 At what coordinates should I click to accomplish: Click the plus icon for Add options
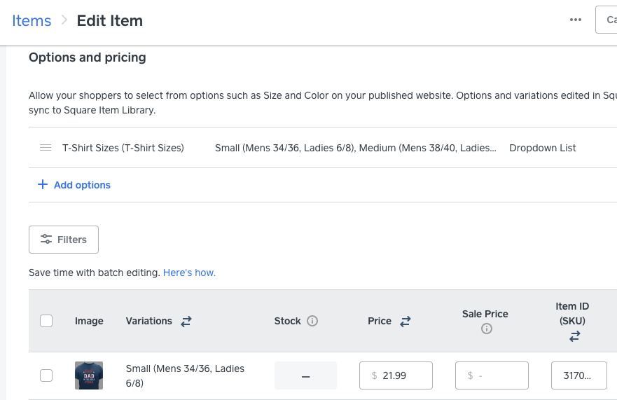coord(42,185)
